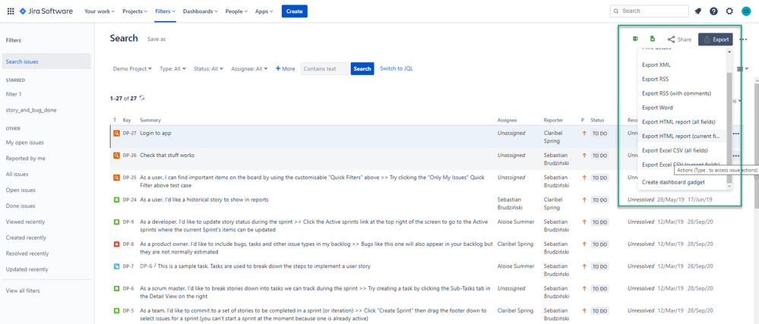
Task: Open issue key DP-27
Action: pyautogui.click(x=129, y=133)
